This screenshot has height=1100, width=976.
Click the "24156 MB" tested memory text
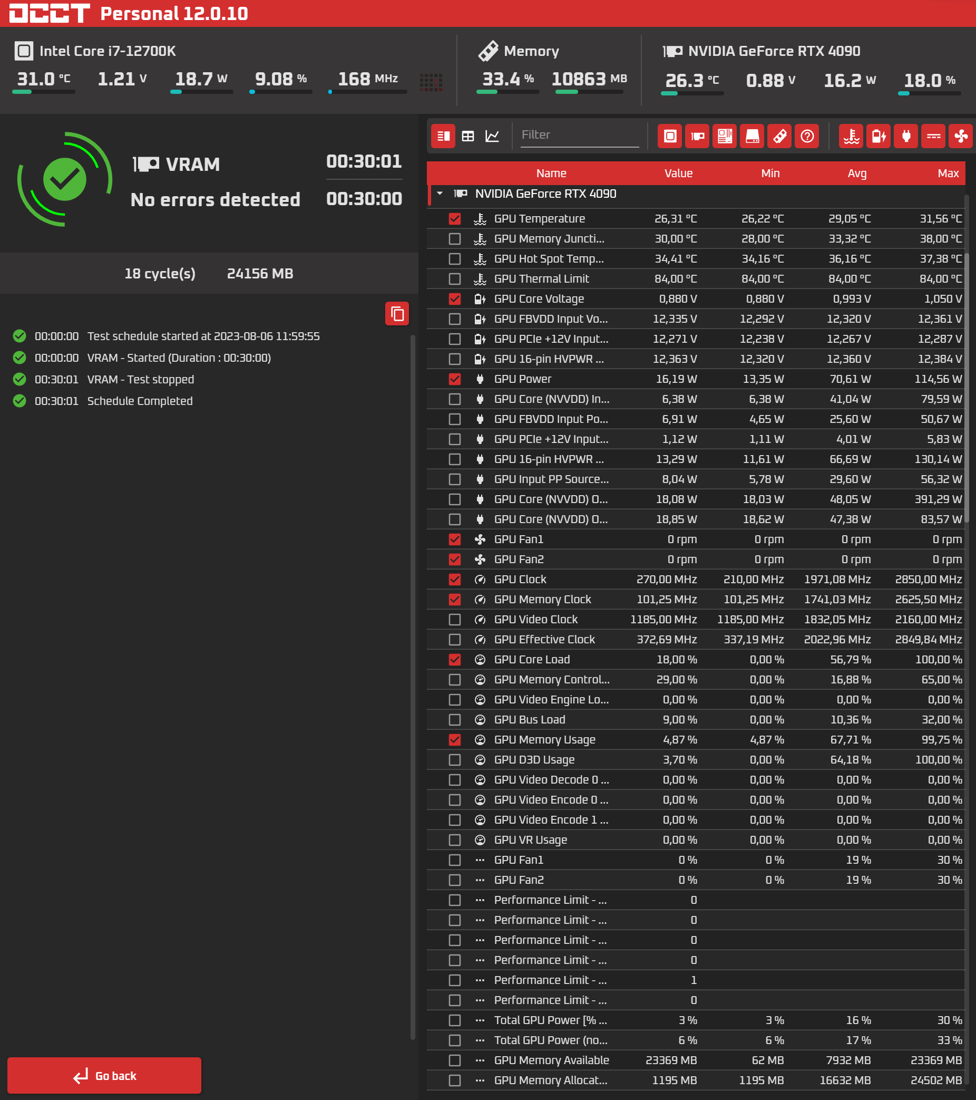pyautogui.click(x=260, y=274)
